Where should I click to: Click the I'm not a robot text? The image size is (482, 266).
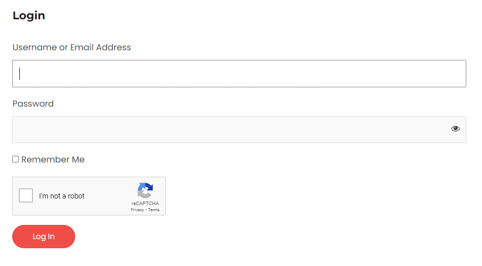coord(62,196)
